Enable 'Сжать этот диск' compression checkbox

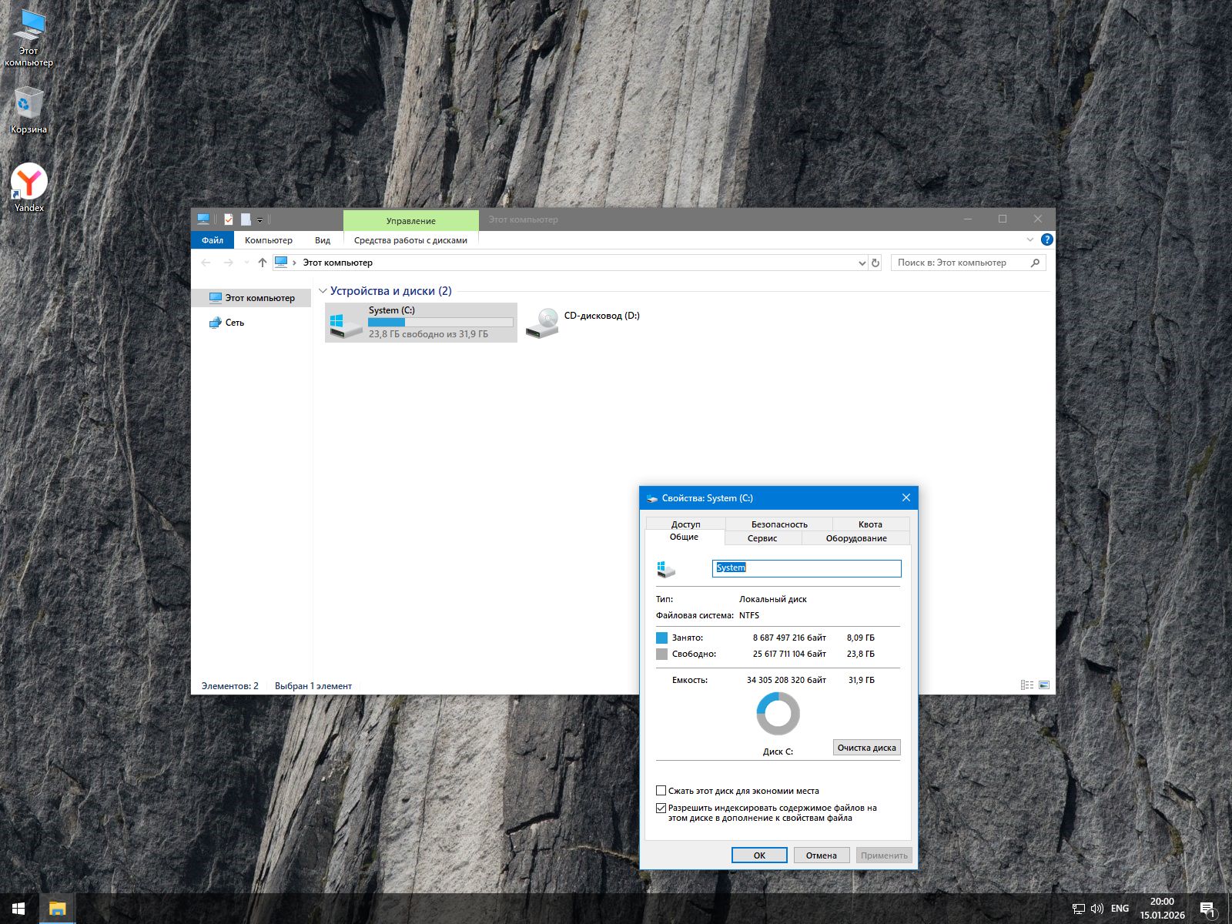[x=661, y=791]
